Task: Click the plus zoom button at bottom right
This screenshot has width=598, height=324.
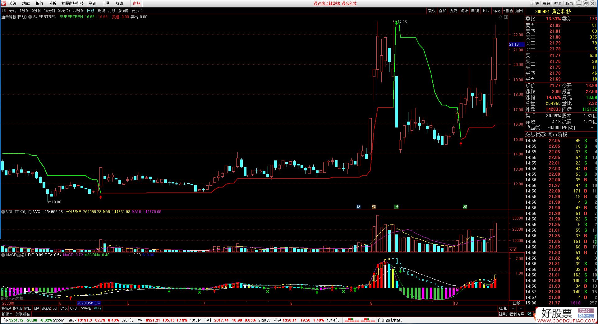Action: (513, 308)
